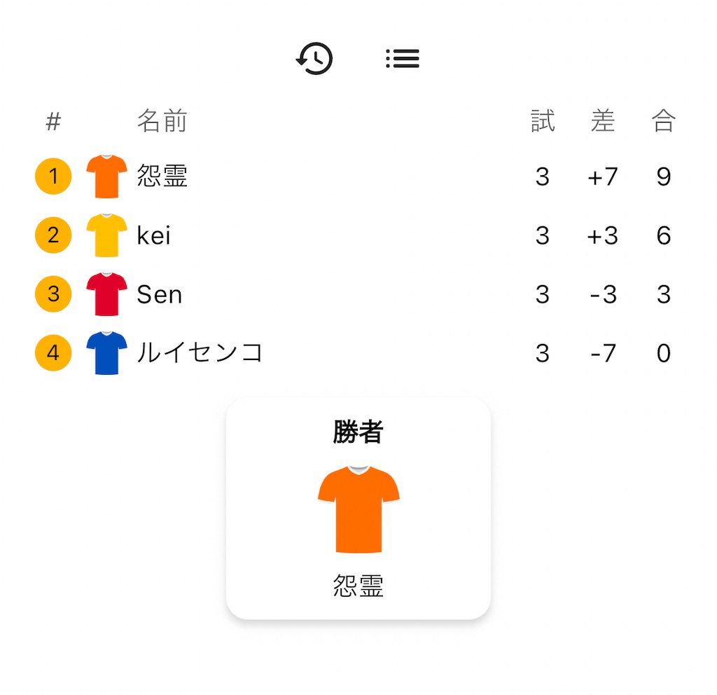Click the orange jersey beside 怨霊 in standings
Screen dimensions: 717x695
[x=106, y=177]
